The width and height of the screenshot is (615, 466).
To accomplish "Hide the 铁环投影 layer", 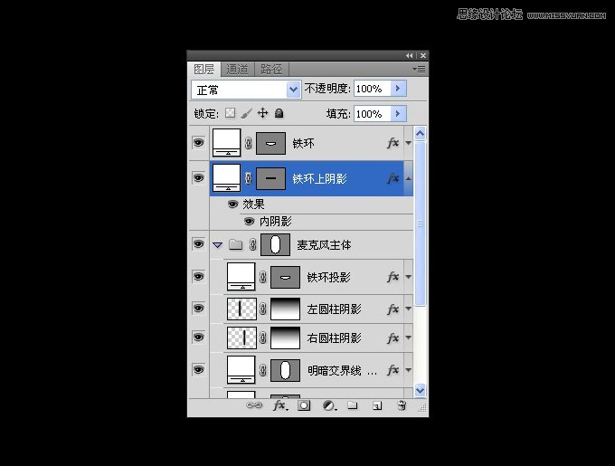I will tap(198, 277).
